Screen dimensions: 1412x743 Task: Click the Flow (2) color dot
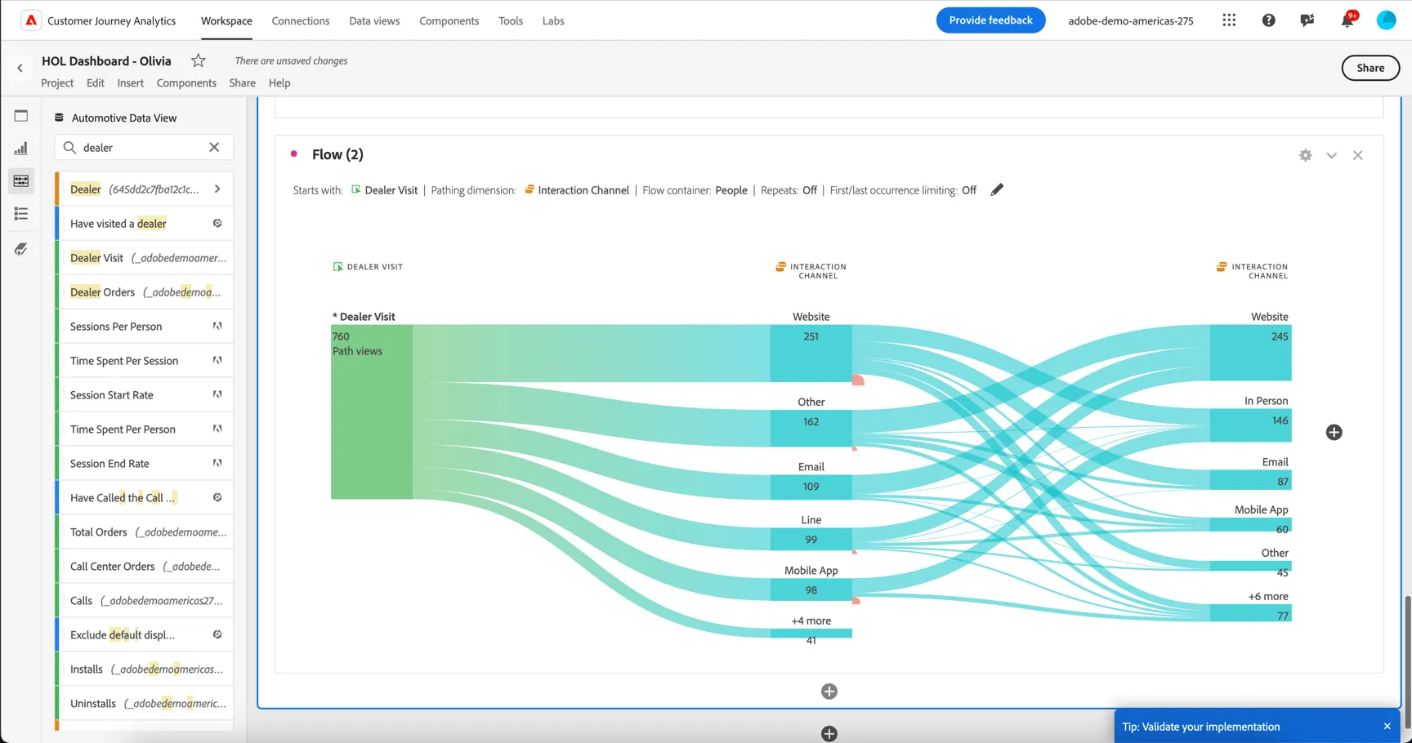tap(294, 153)
